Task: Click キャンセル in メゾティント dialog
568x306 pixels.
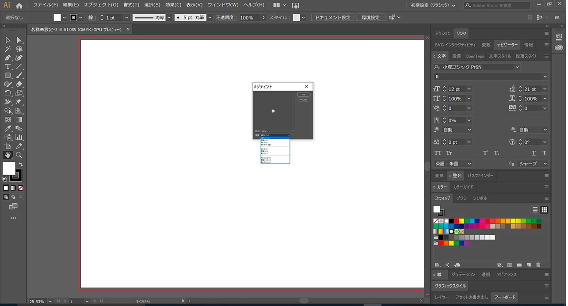Action: click(304, 99)
